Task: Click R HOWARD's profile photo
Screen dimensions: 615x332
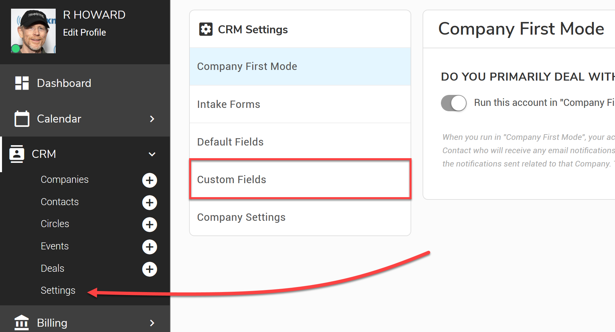Action: 33,31
